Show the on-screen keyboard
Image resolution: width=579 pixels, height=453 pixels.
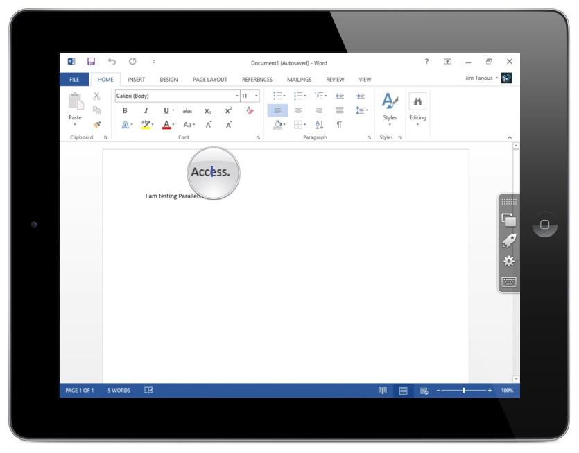[x=509, y=282]
